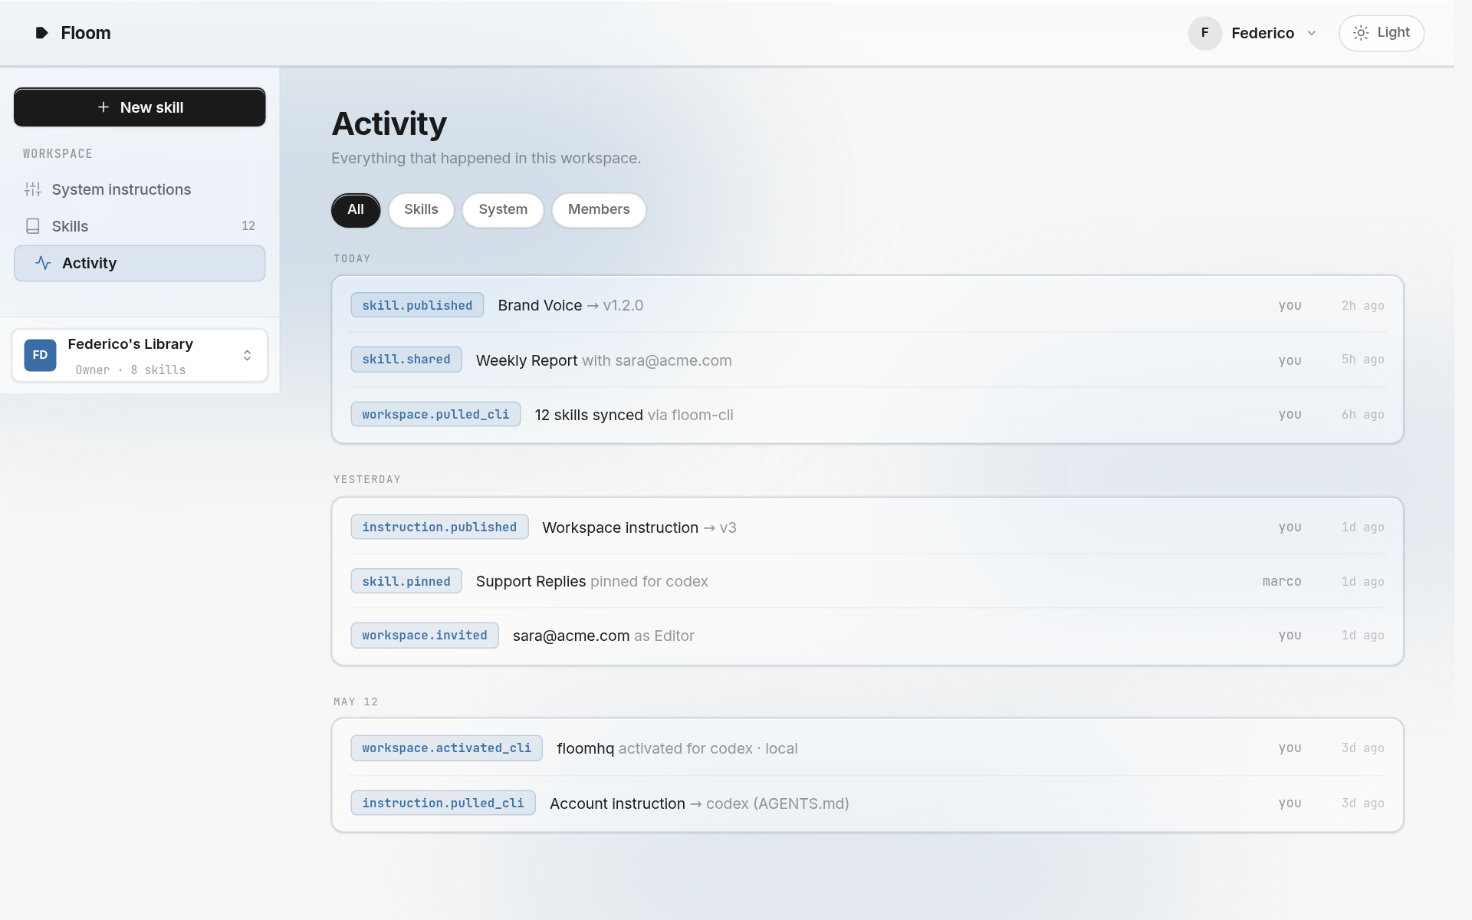The image size is (1472, 920).
Task: Open the Support Replies pinned entry
Action: pyautogui.click(x=867, y=581)
